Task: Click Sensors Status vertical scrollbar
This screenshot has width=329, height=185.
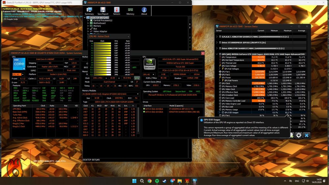Action: [309, 100]
